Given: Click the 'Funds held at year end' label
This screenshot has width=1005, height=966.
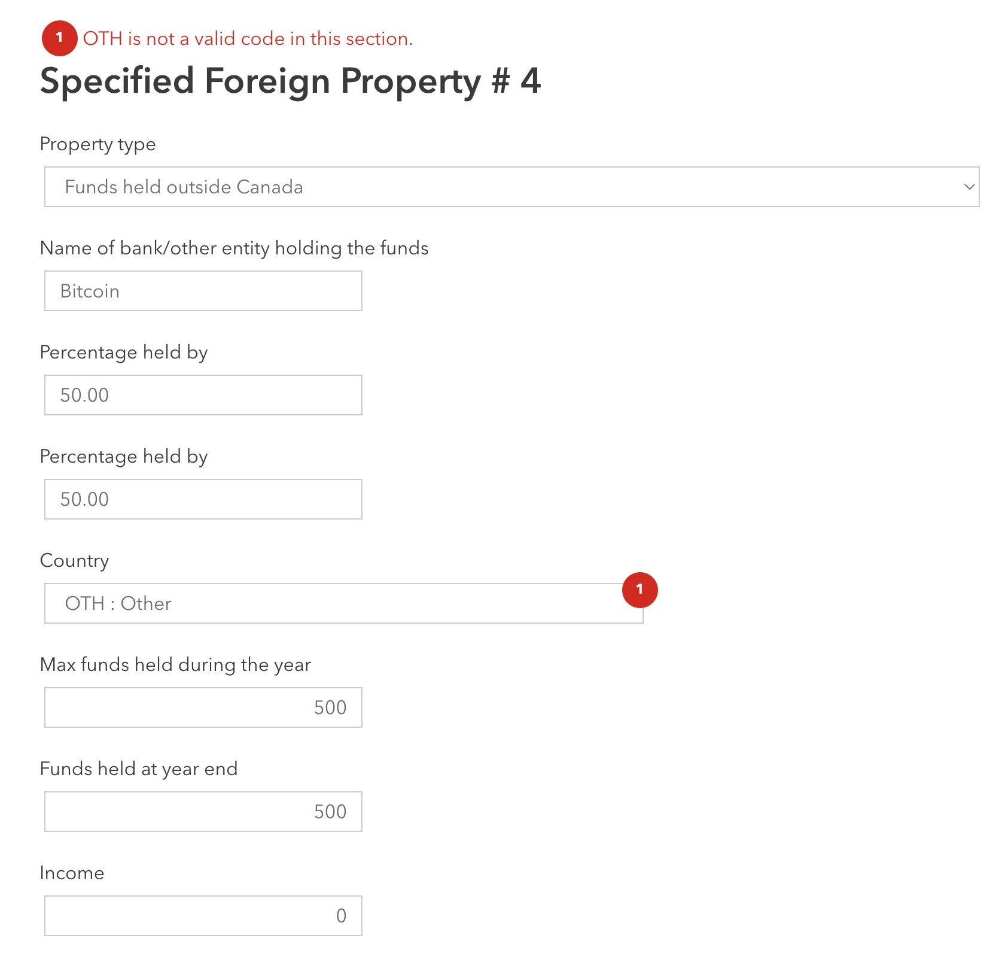Looking at the screenshot, I should pyautogui.click(x=139, y=769).
